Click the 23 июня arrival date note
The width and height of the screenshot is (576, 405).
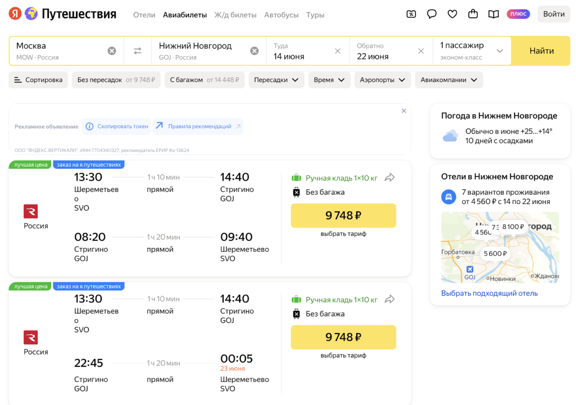[232, 369]
